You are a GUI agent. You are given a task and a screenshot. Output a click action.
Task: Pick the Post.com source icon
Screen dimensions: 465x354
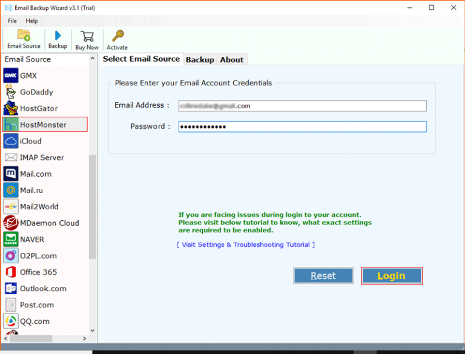(x=11, y=305)
